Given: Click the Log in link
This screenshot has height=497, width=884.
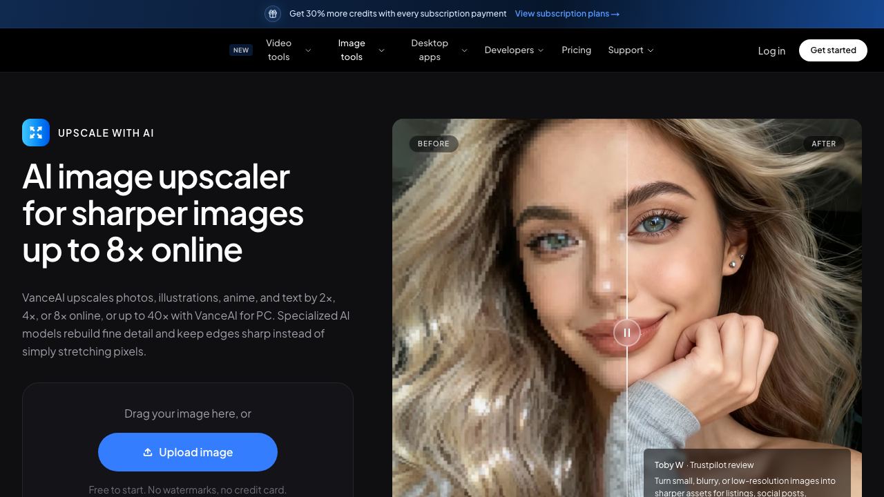Looking at the screenshot, I should [x=771, y=50].
